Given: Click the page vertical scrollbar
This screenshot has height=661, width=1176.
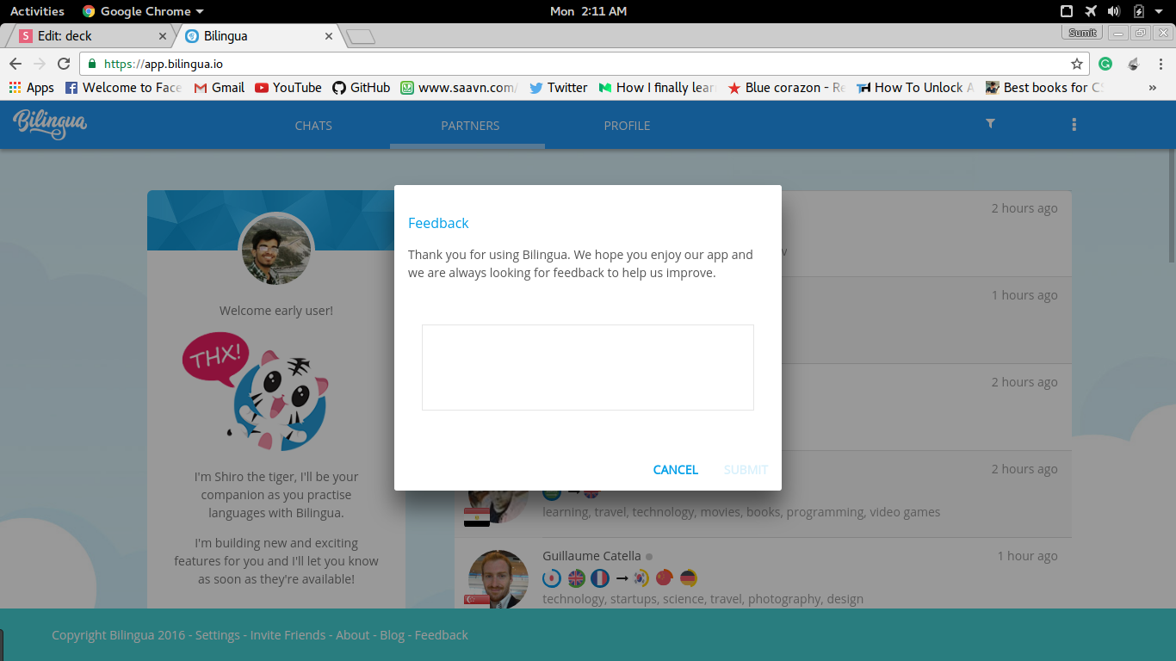Looking at the screenshot, I should [1171, 207].
